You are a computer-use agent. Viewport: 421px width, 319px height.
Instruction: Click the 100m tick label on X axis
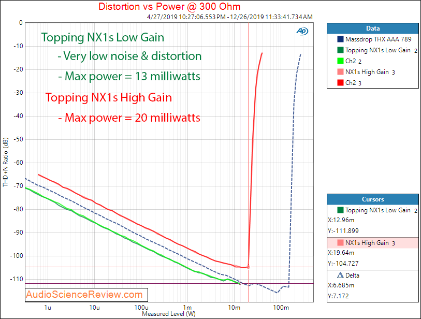281,308
